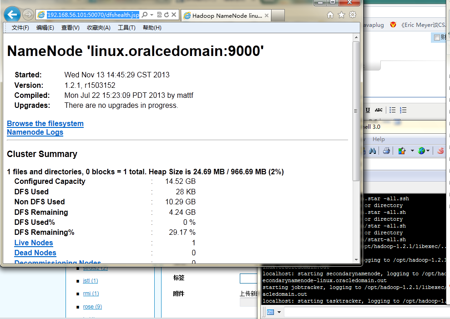Close the Hadoop NameNode tab

(x=267, y=15)
